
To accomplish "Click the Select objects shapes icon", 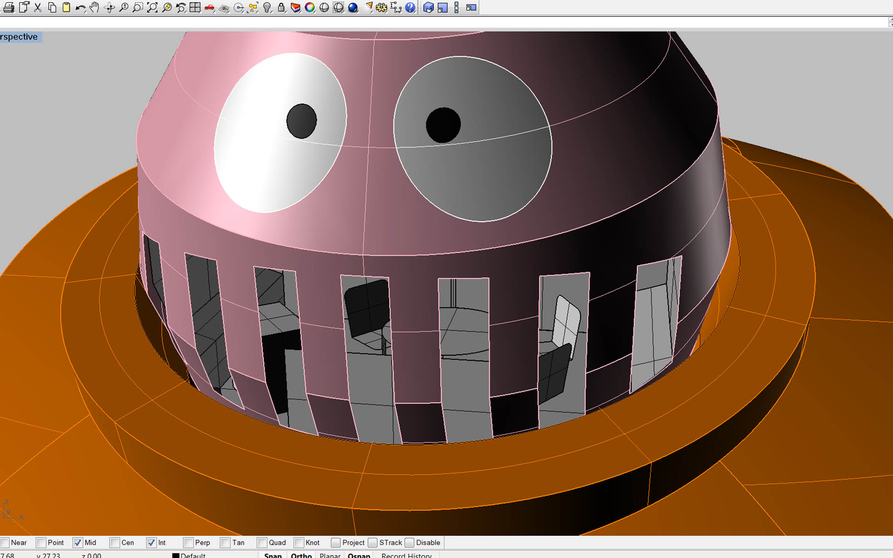I will click(x=253, y=7).
